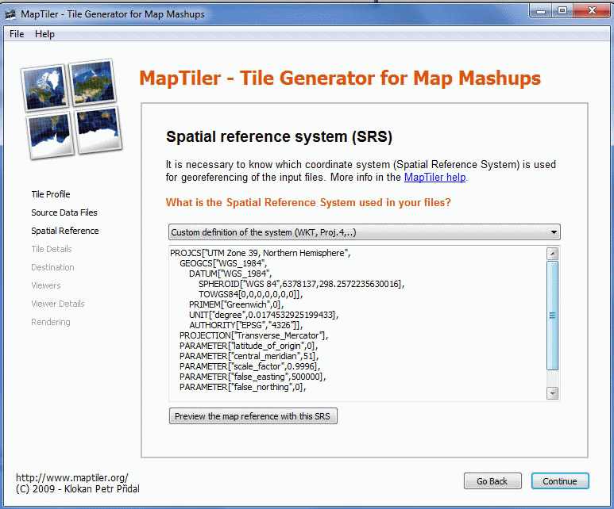
Task: Click the WKT text box scrollbar thumb
Action: (553, 315)
